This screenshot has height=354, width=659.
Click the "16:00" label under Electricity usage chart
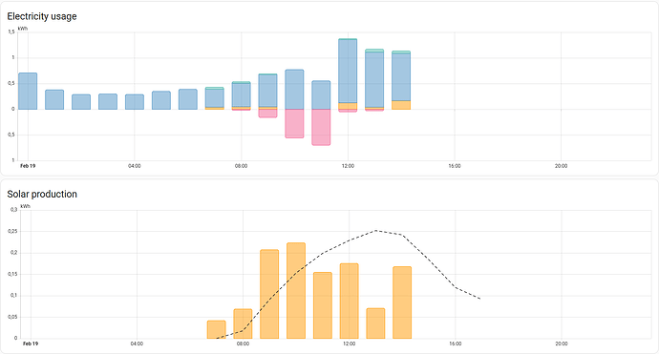[x=455, y=166]
